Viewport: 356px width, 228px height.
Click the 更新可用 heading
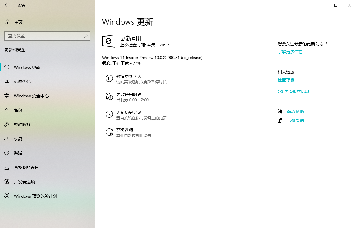[x=132, y=38]
